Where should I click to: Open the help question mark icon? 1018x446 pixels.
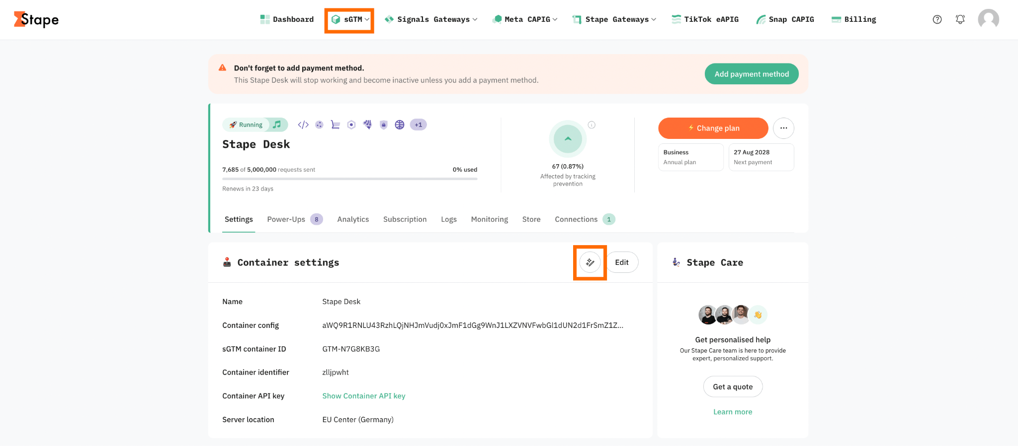pos(937,19)
